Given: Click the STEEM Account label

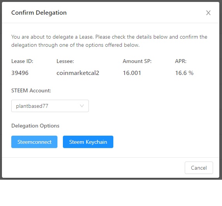Looking at the screenshot, I should (x=31, y=90).
